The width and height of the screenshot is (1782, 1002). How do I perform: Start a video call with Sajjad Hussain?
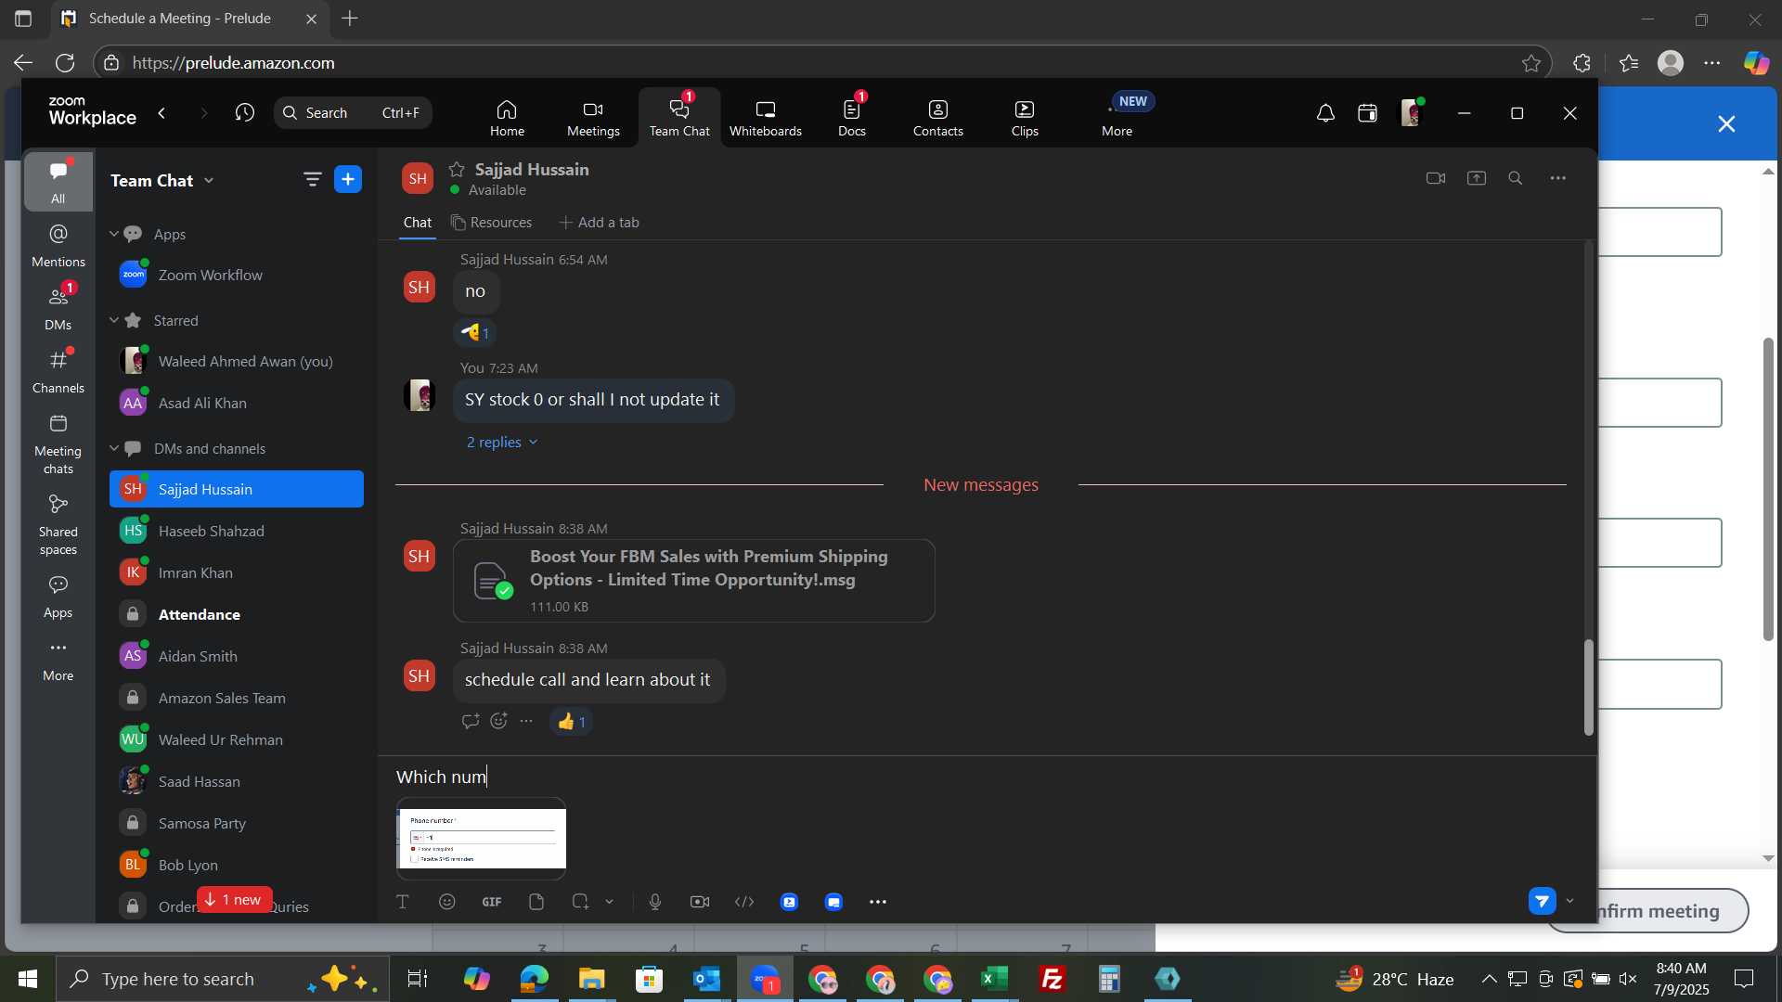coord(1436,178)
